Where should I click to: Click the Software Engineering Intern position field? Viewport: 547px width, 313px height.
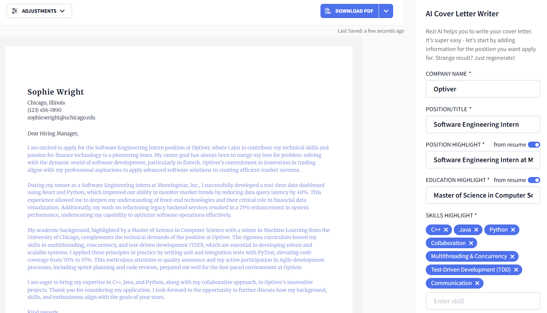(483, 124)
